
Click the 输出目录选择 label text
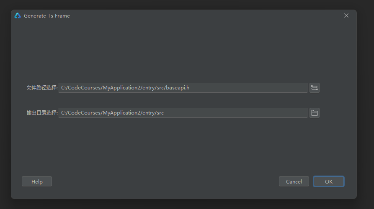click(x=42, y=113)
